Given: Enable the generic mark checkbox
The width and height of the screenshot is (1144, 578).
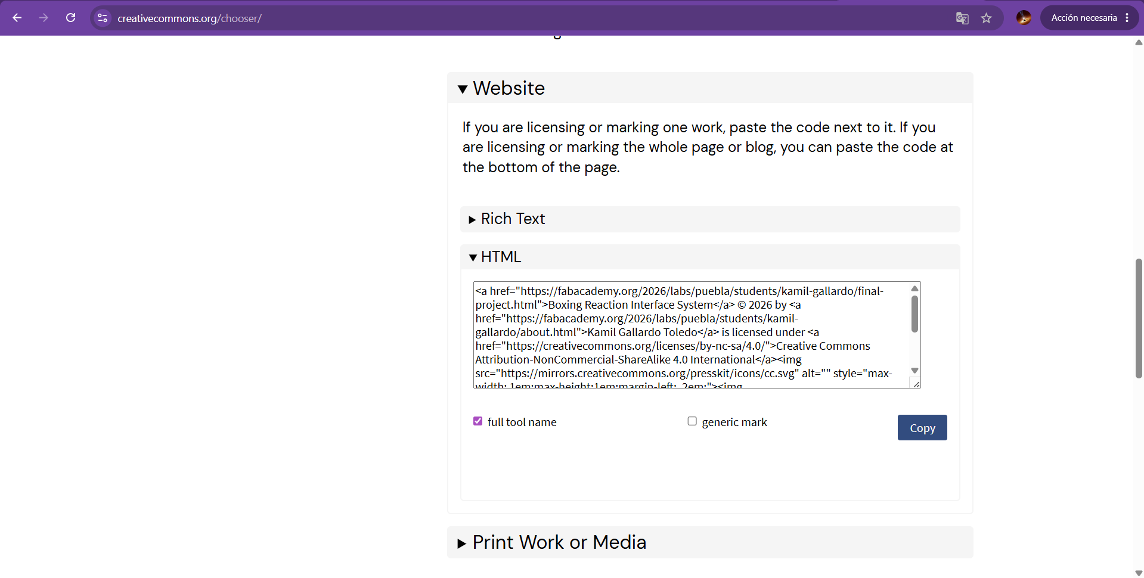Looking at the screenshot, I should [692, 421].
